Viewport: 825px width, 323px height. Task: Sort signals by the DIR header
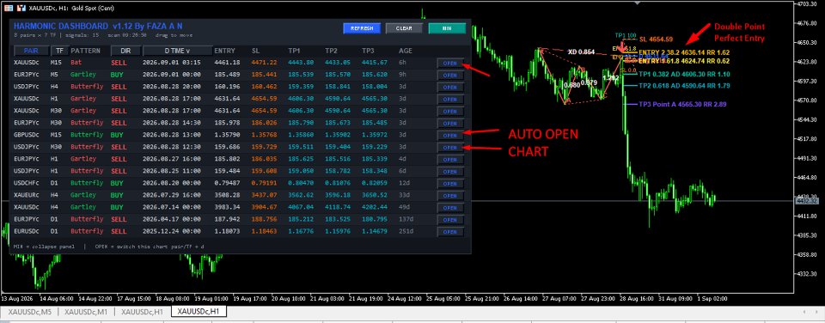[125, 51]
